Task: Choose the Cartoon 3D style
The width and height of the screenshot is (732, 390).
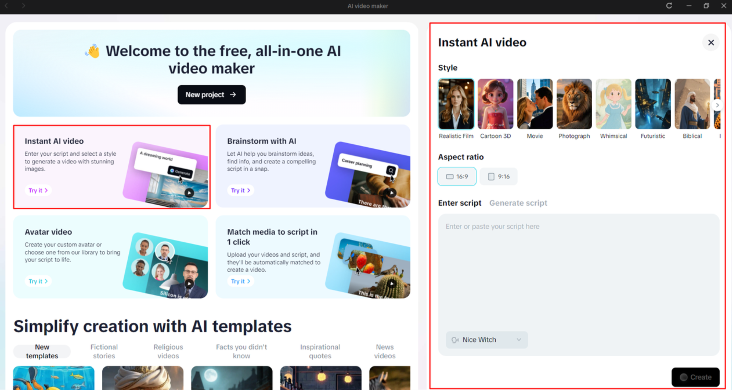Action: coord(495,104)
